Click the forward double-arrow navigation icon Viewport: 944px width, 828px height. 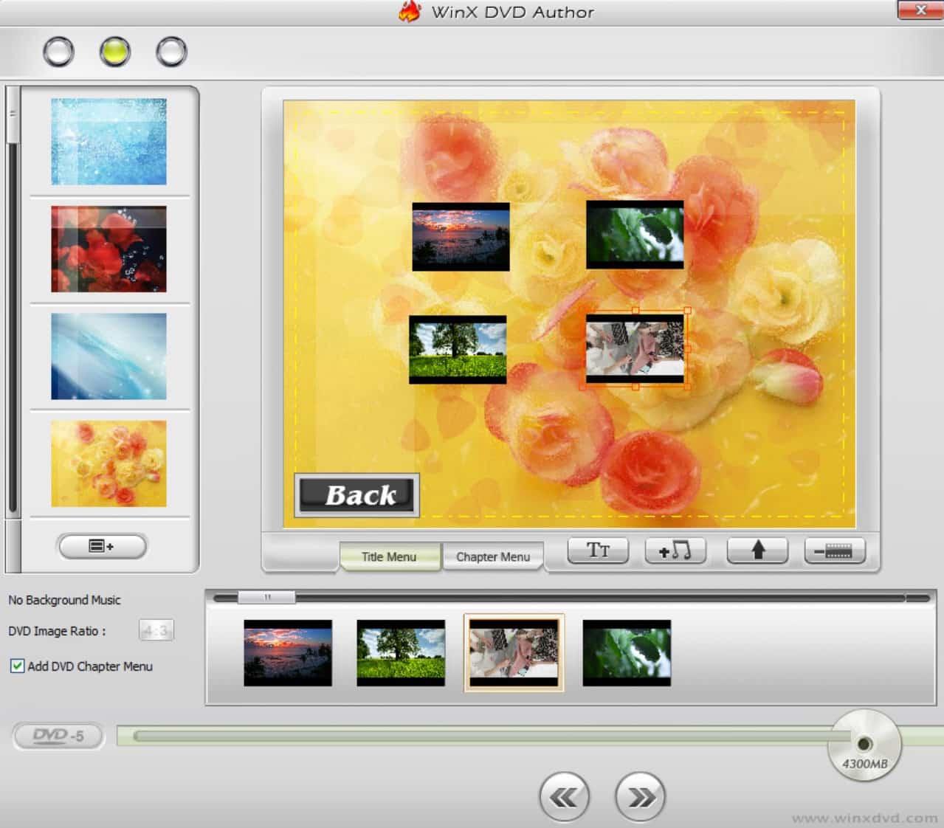tap(639, 797)
